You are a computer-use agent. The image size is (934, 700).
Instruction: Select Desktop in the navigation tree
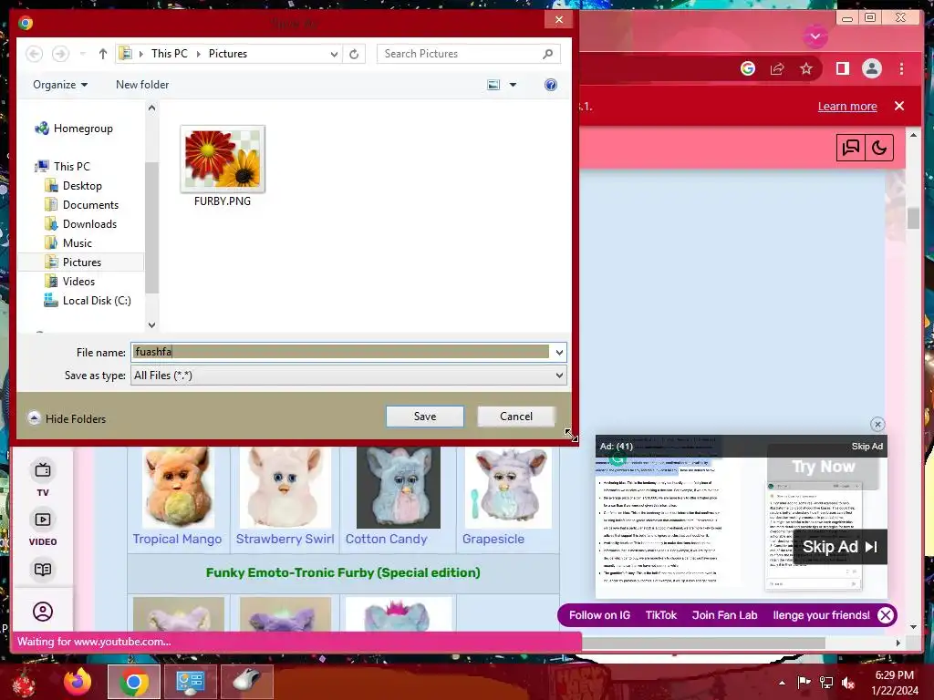pyautogui.click(x=82, y=186)
